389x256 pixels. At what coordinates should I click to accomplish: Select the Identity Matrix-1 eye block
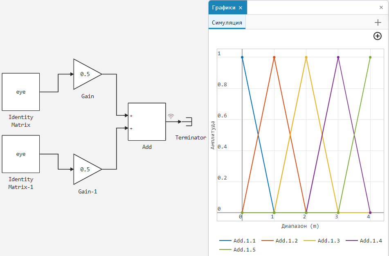(21, 154)
